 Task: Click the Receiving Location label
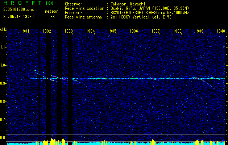point(84,8)
